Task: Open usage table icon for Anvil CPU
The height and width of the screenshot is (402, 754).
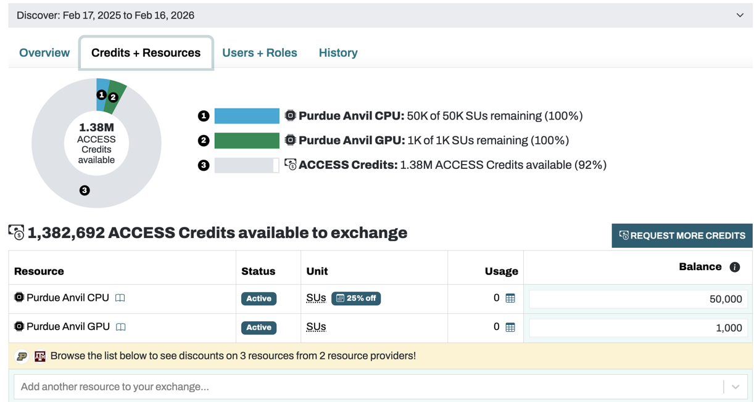Action: [x=510, y=298]
